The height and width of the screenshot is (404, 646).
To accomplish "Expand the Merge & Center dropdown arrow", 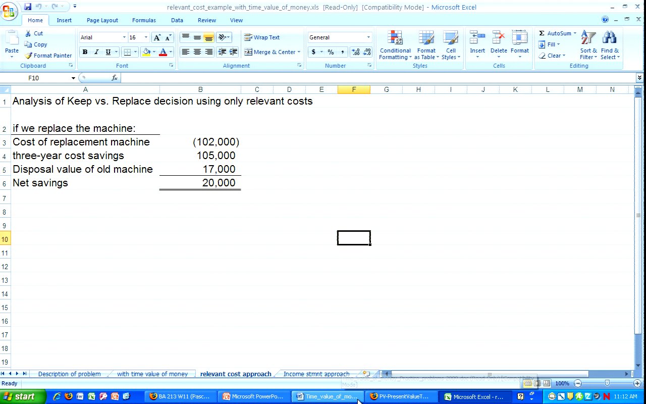I will point(299,52).
